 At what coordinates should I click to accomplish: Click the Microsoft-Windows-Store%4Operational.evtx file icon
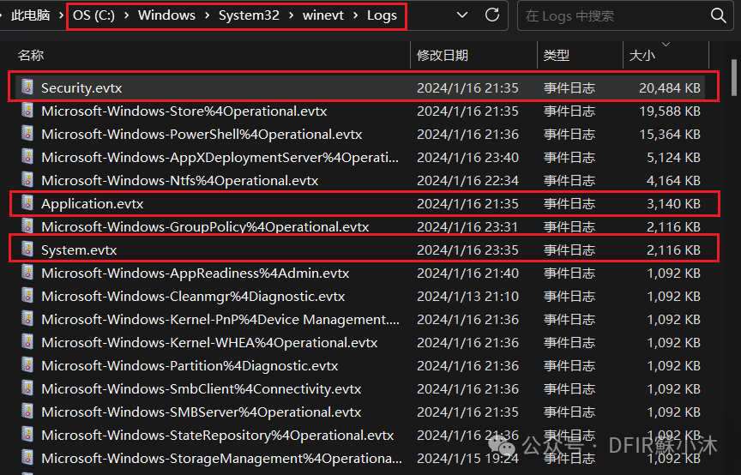coord(27,110)
